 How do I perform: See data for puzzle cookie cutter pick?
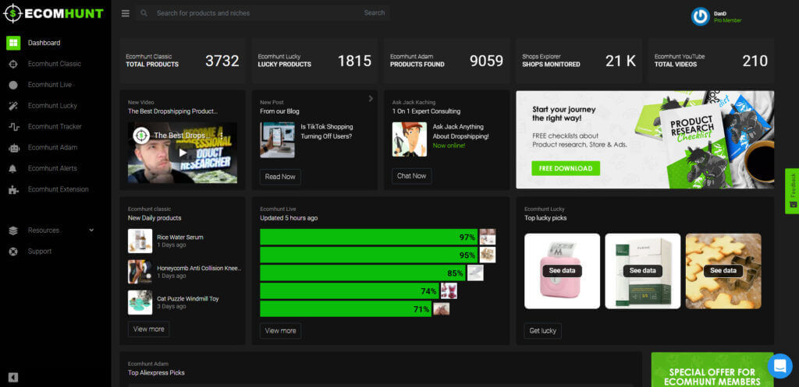(x=723, y=270)
